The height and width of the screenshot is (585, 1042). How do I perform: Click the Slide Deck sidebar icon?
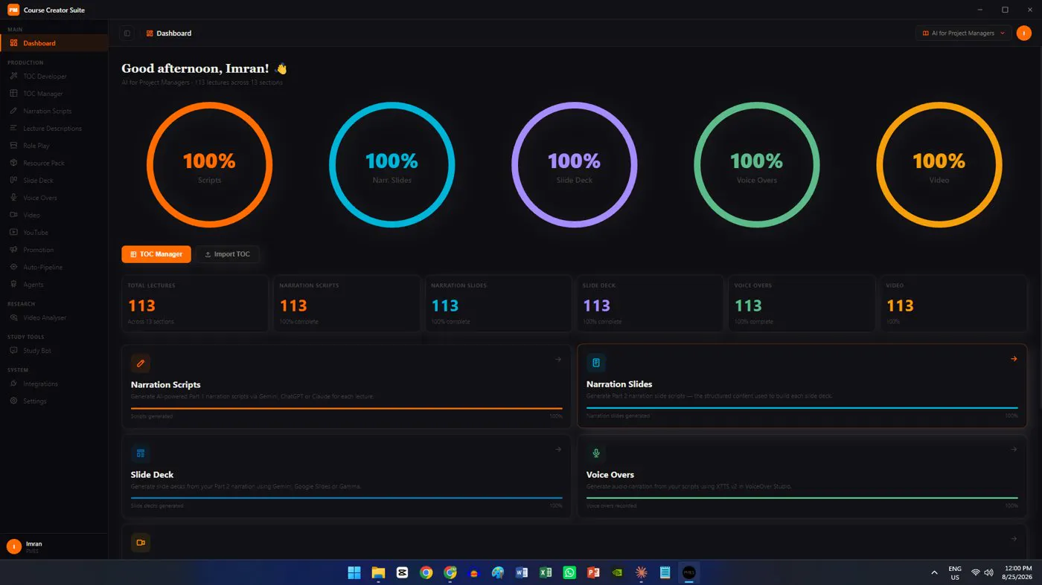(x=14, y=181)
